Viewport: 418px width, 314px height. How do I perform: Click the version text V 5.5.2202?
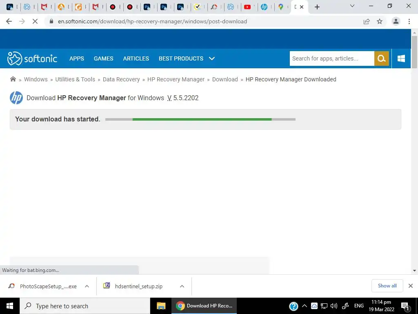coord(183,98)
